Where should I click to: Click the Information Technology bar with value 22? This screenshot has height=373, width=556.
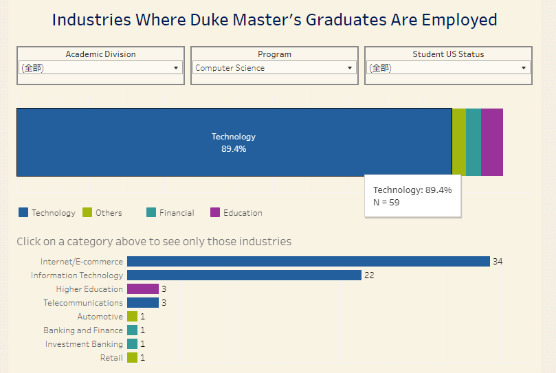click(244, 275)
